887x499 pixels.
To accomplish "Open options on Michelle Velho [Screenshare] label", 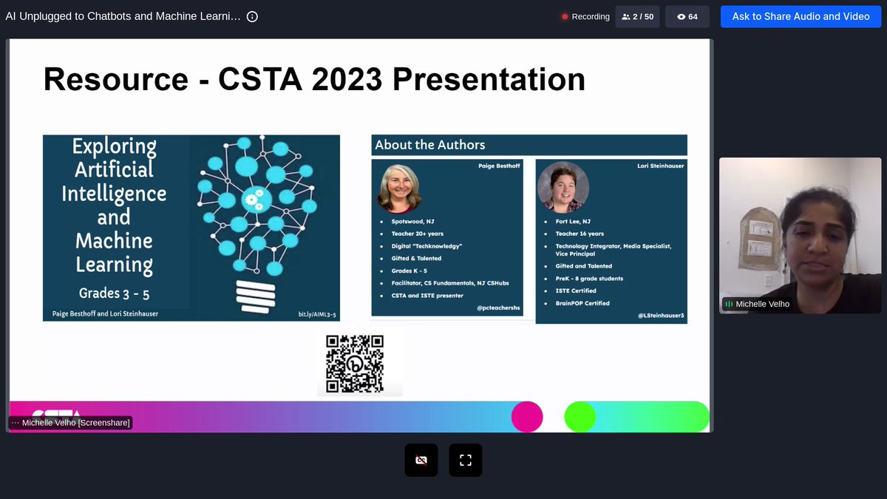I will [16, 423].
